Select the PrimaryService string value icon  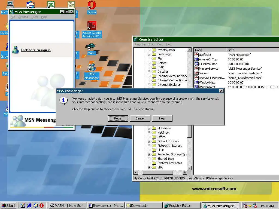[x=196, y=68]
